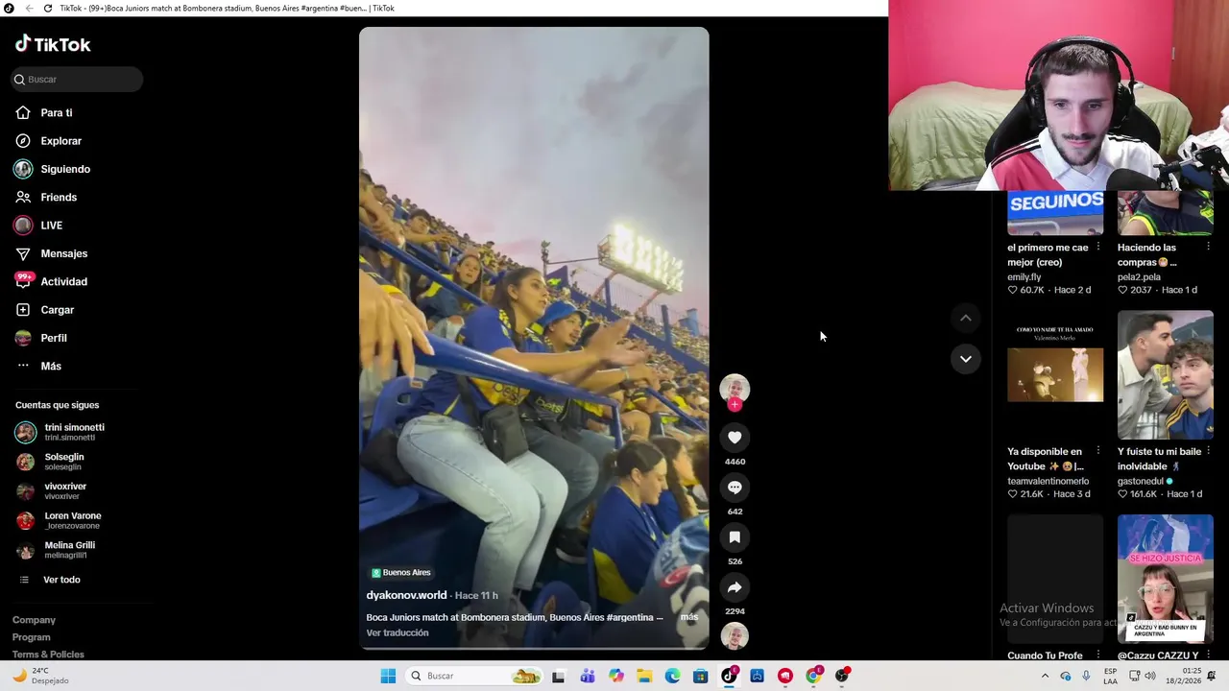Viewport: 1229px width, 691px height.
Task: Go to next video with down chevron
Action: coord(966,359)
